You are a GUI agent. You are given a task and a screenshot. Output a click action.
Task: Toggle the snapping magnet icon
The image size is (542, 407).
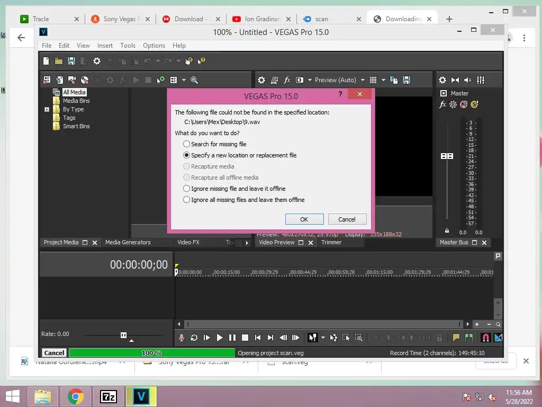(486, 338)
